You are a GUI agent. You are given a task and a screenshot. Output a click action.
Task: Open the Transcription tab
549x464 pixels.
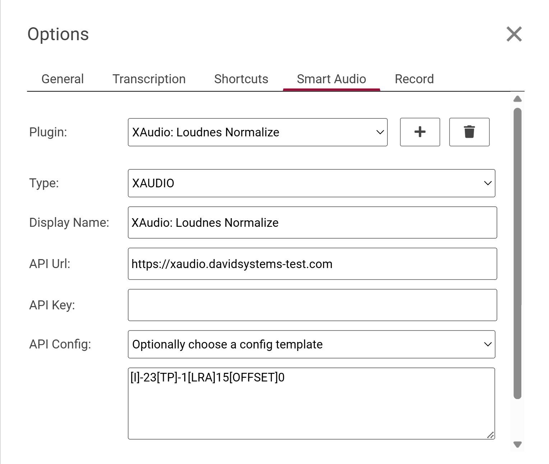pos(149,79)
